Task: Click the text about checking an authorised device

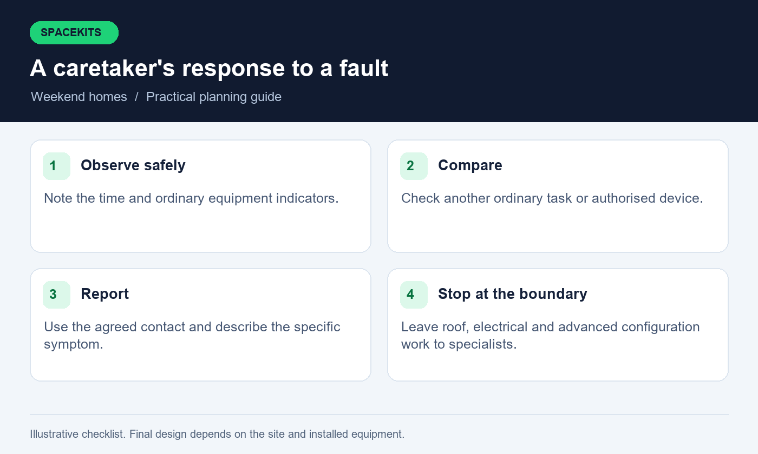Action: [552, 198]
